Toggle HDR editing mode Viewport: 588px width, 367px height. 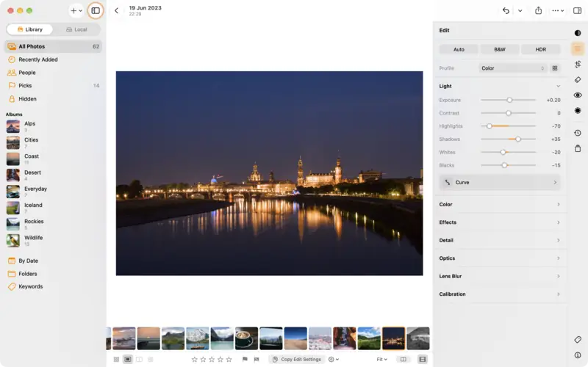click(540, 49)
